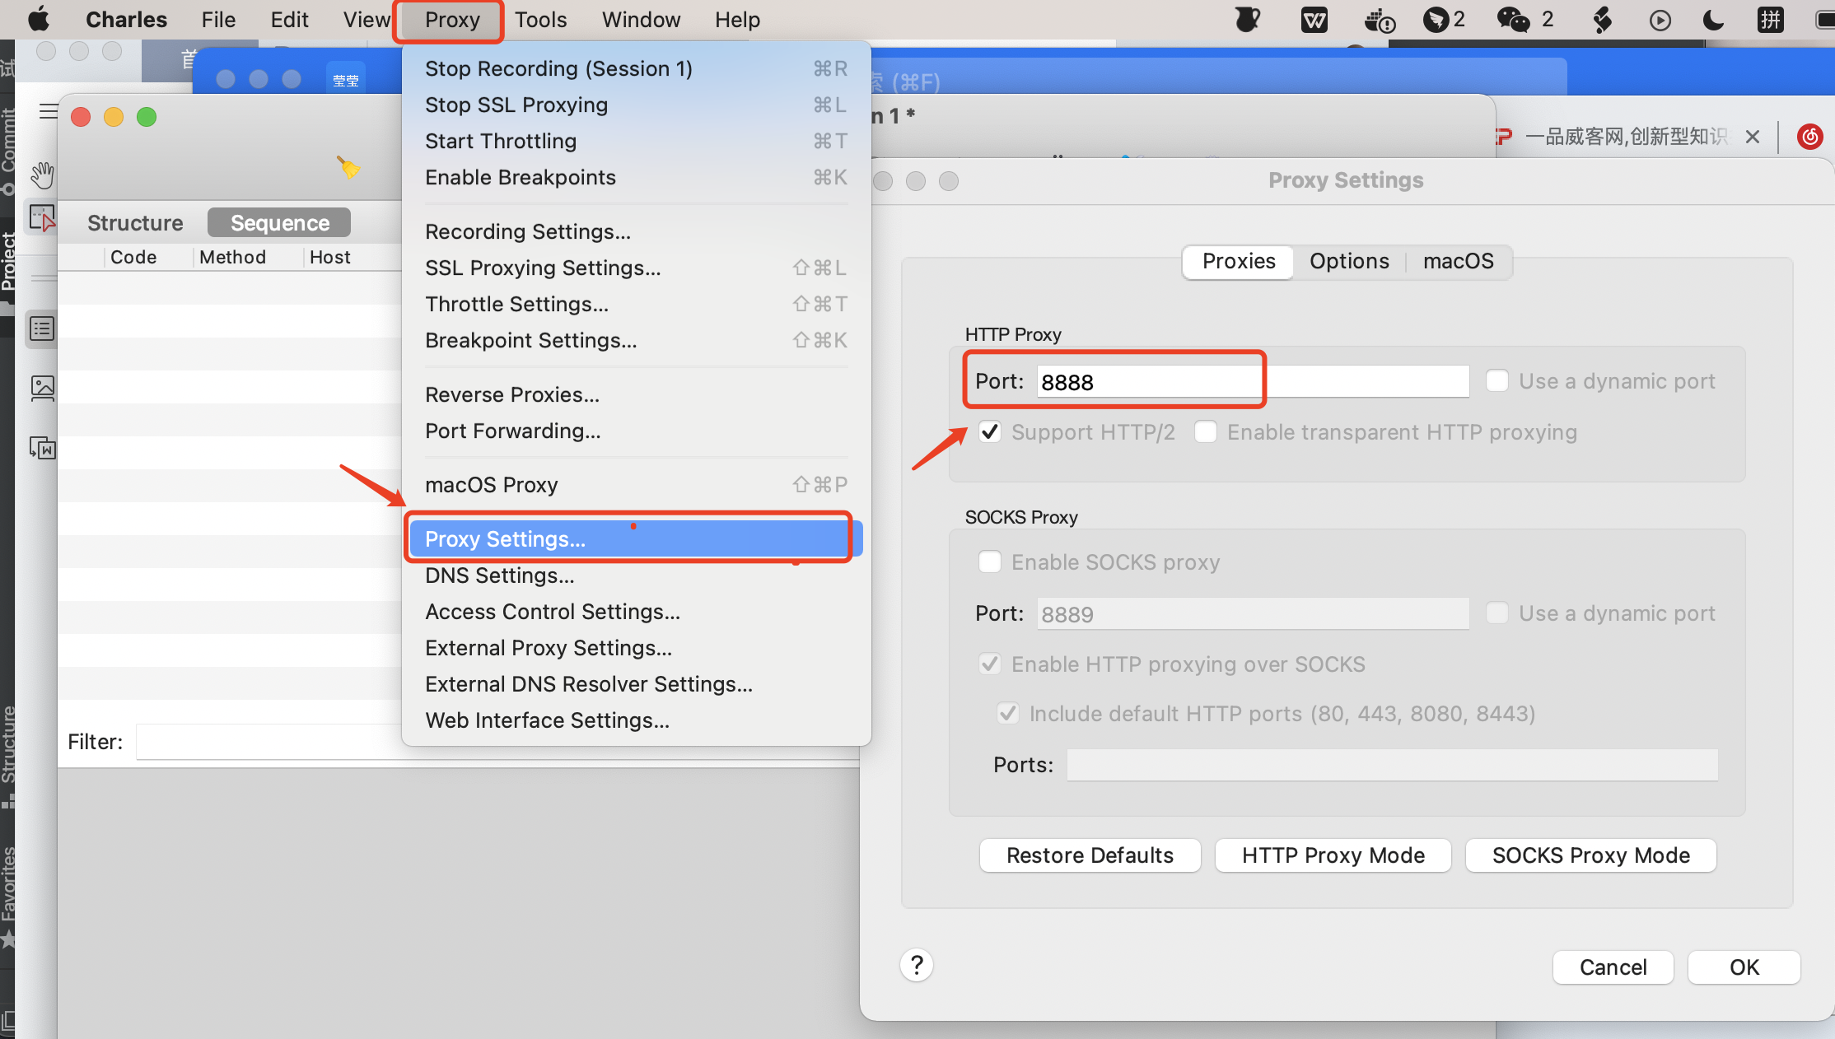Click the broom clear-session icon in Charles
Image resolution: width=1835 pixels, height=1039 pixels.
348,166
